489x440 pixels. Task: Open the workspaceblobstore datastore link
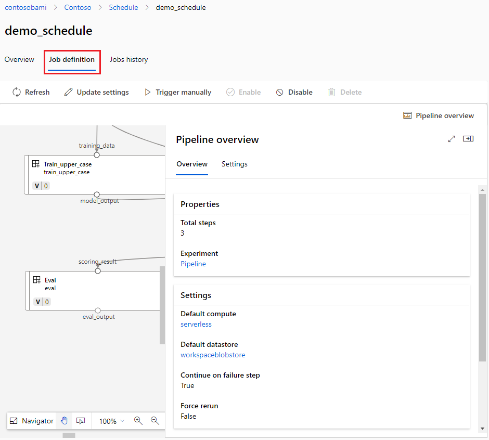(213, 355)
